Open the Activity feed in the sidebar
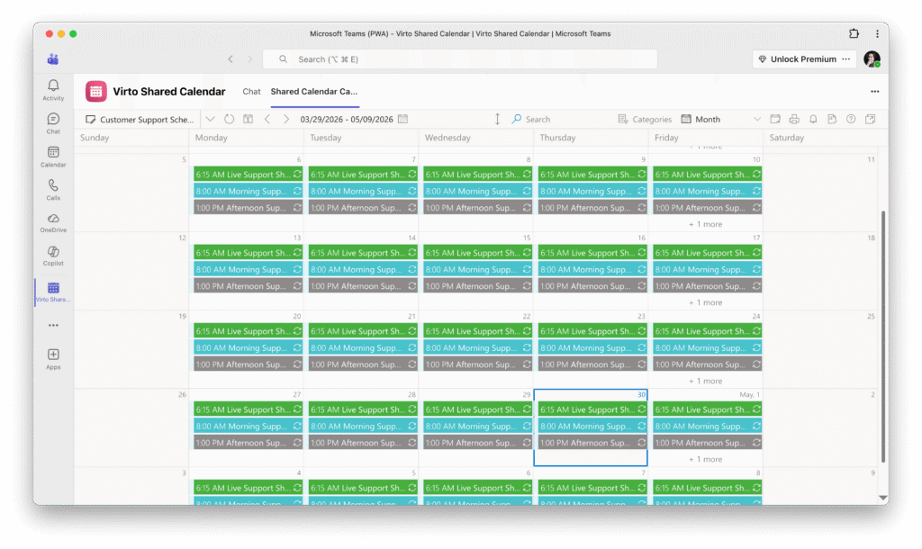 tap(53, 90)
